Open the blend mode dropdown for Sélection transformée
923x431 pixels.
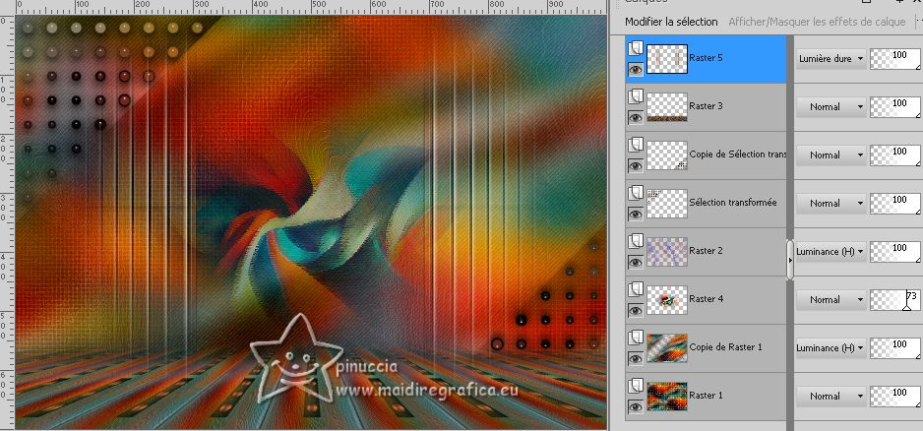point(831,204)
